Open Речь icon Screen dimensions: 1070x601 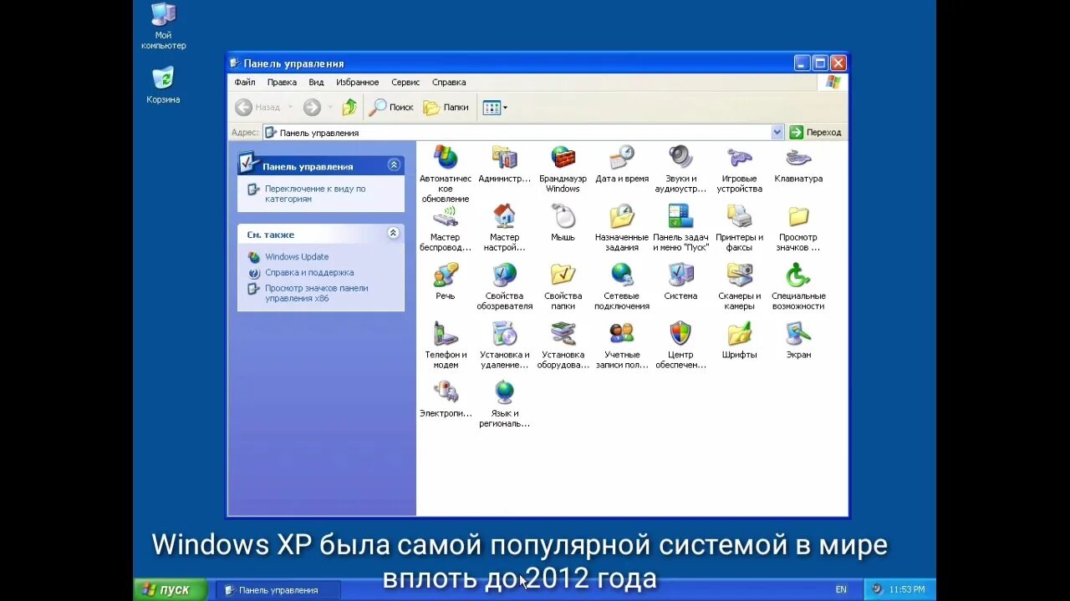[x=446, y=275]
